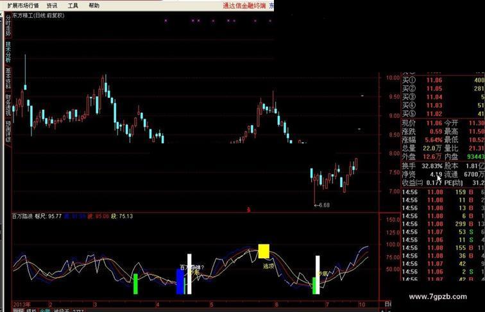Image resolution: width=485 pixels, height=312 pixels.
Task: Open the 资讯 menu
Action: [52, 6]
